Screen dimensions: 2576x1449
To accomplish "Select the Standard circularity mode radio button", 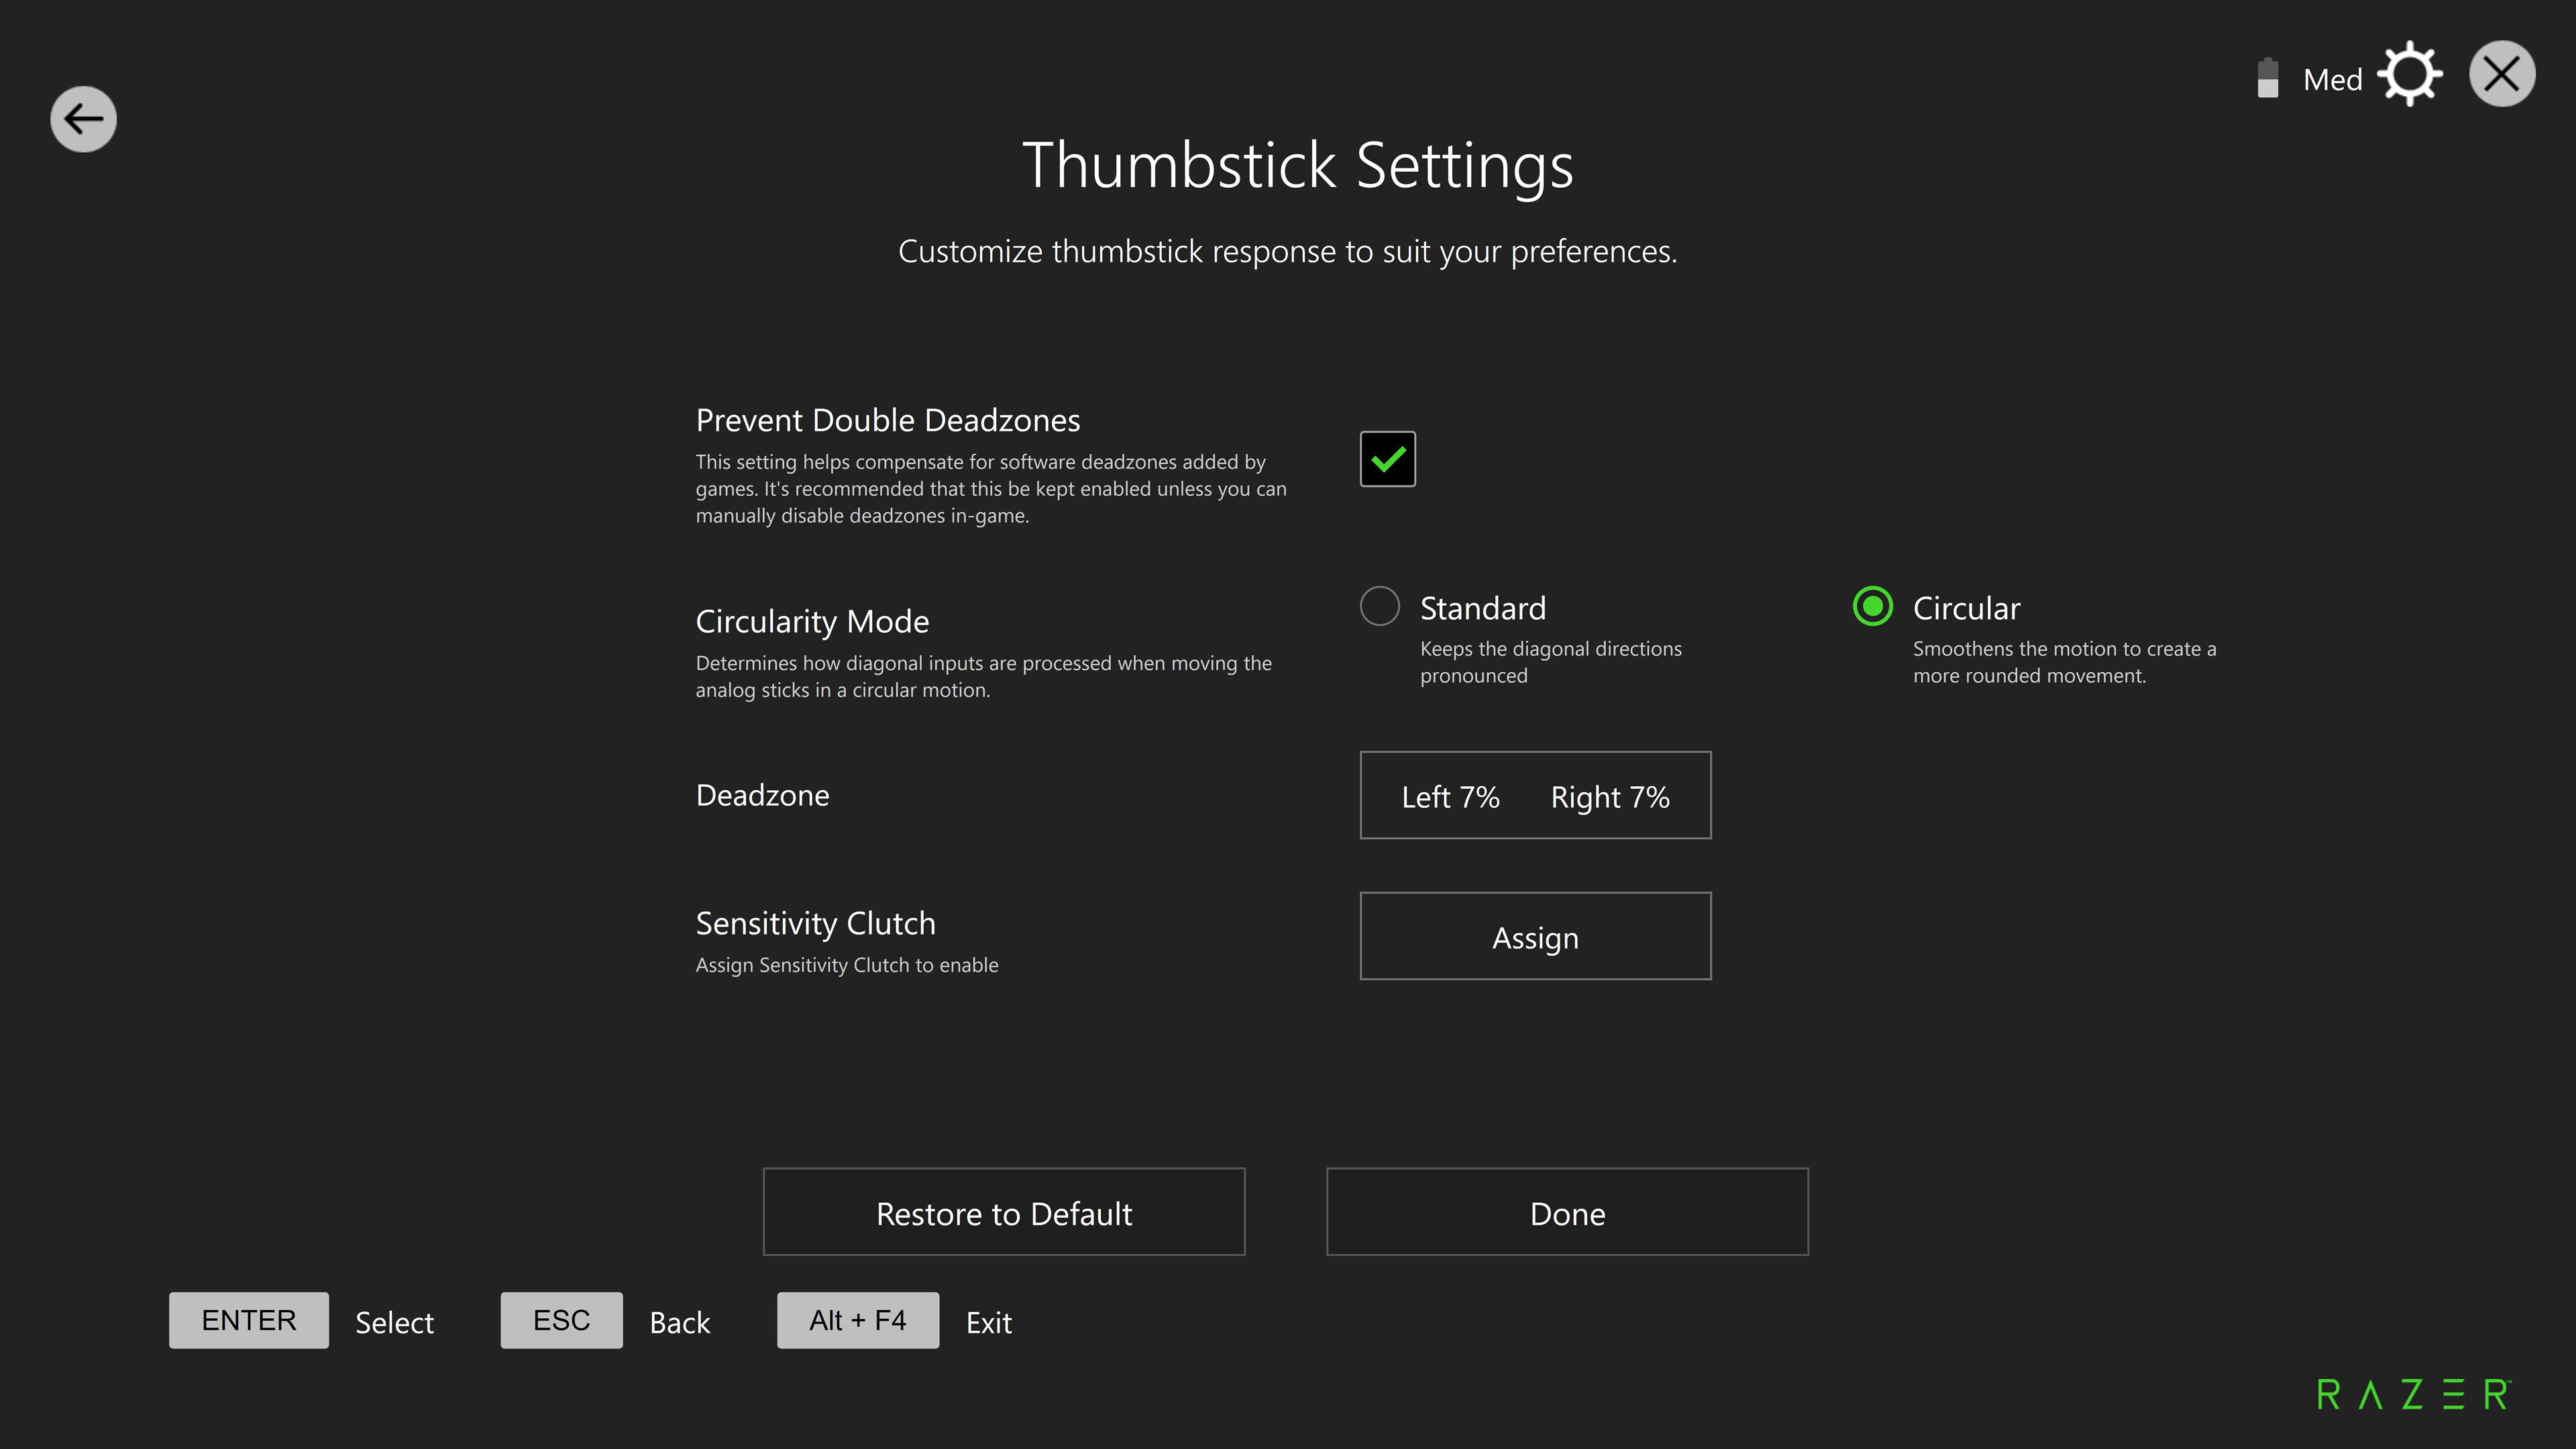I will coord(1379,607).
